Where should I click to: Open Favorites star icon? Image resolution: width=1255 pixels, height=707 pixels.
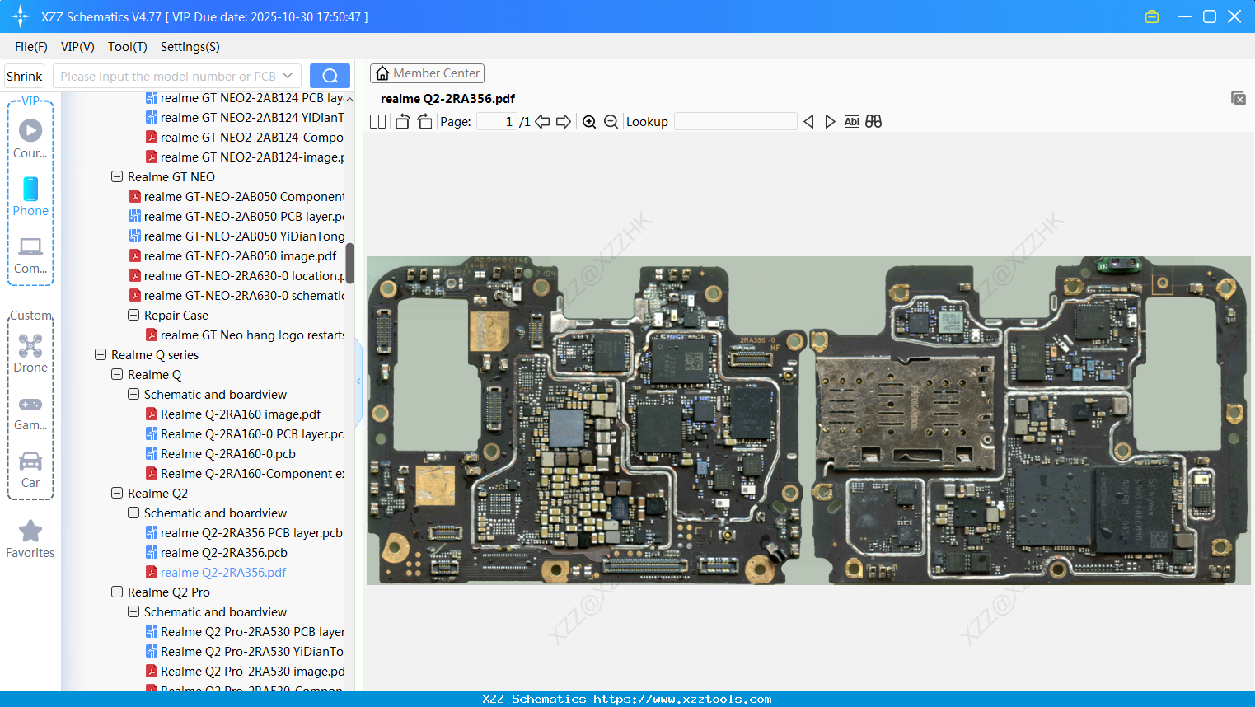pos(30,539)
